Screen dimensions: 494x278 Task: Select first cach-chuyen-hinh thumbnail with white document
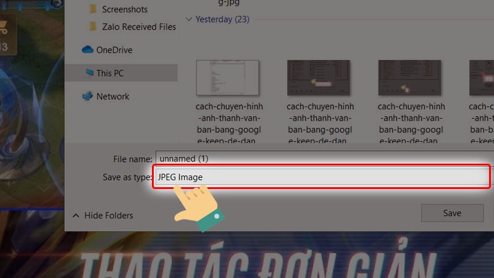coord(227,78)
